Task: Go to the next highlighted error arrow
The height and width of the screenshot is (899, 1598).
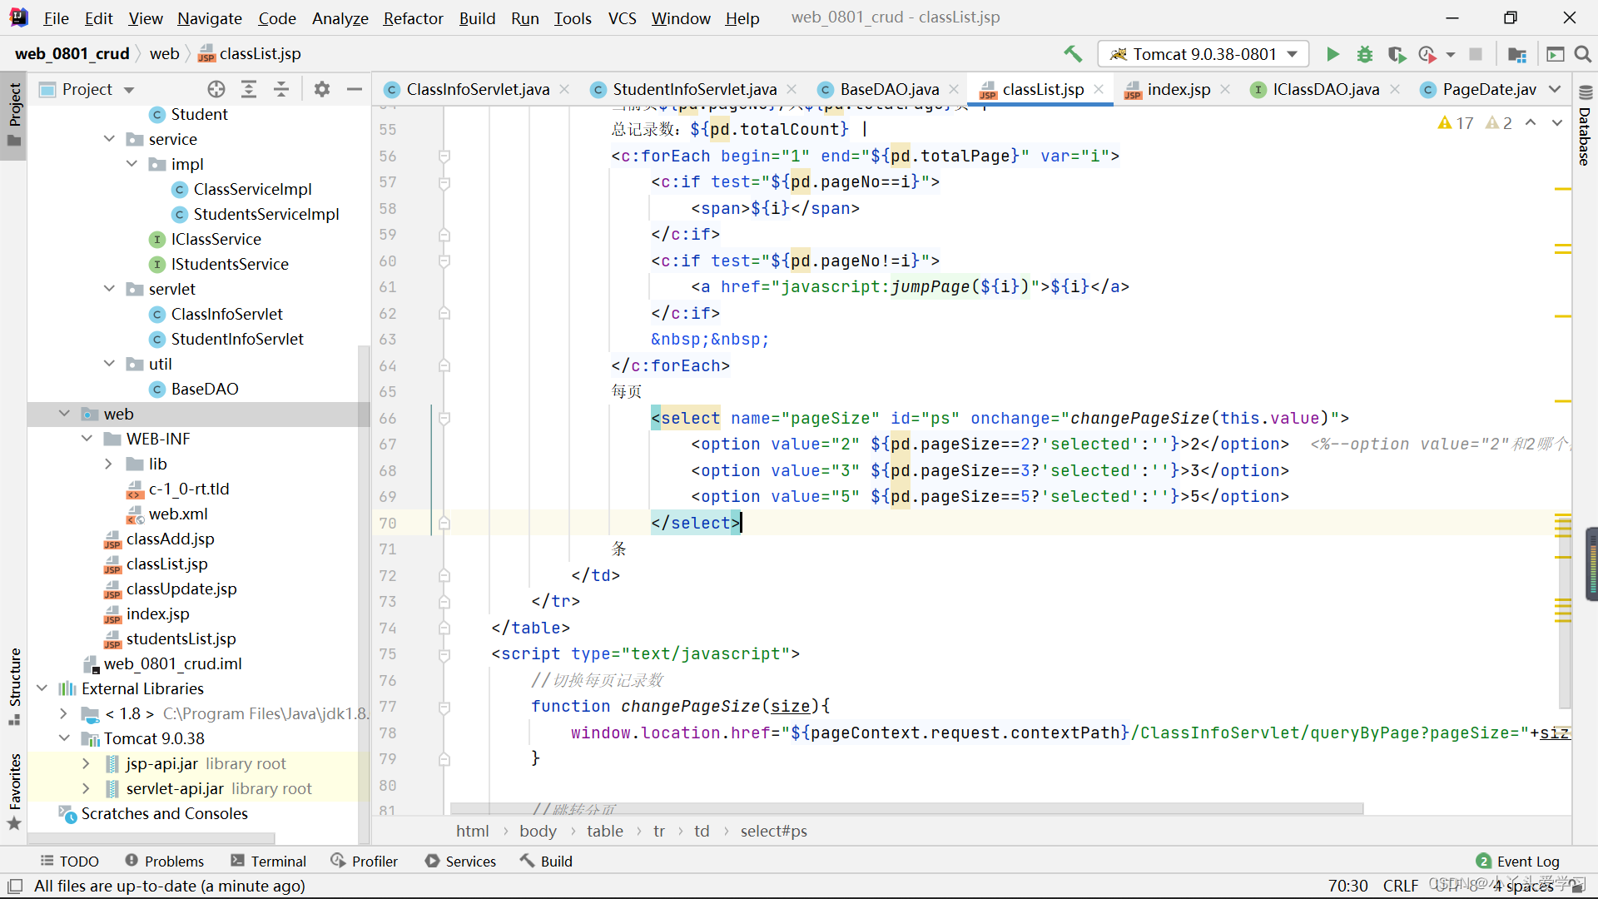Action: (x=1557, y=123)
